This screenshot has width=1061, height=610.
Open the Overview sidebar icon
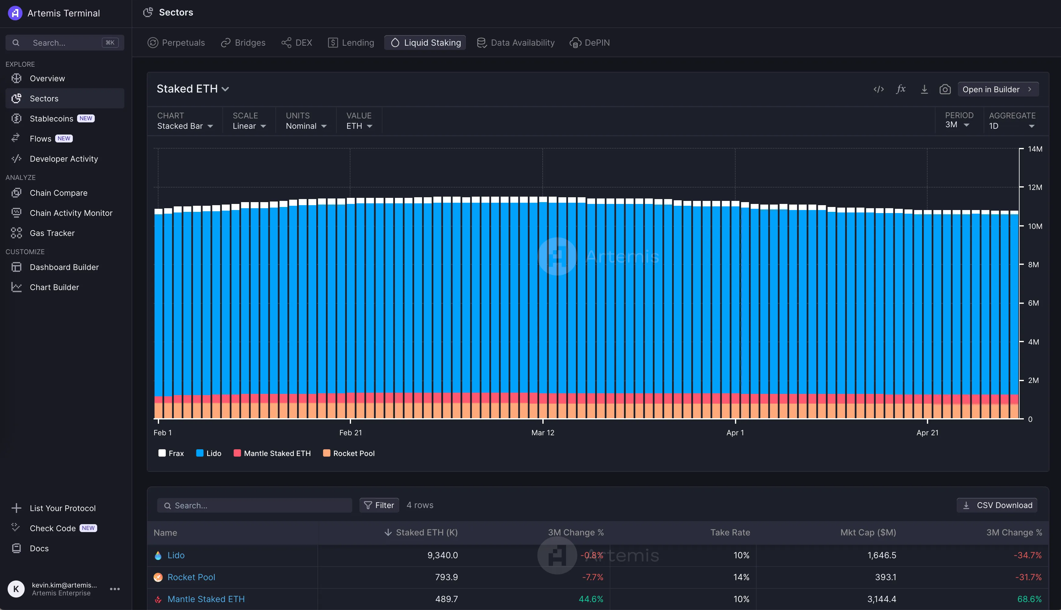[16, 78]
